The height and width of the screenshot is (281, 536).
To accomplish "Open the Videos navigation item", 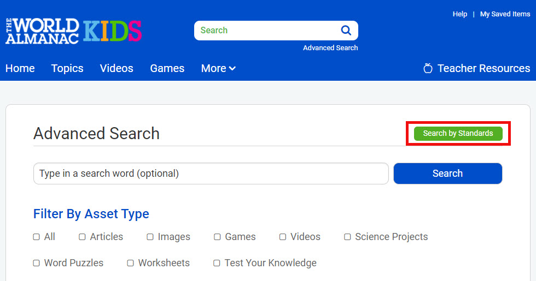I will click(116, 68).
